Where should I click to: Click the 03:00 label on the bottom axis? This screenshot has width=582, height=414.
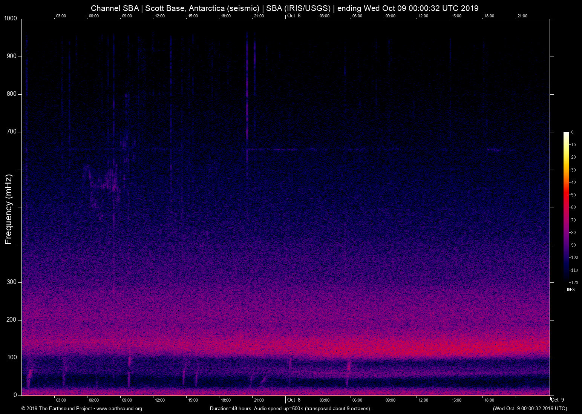pyautogui.click(x=61, y=400)
